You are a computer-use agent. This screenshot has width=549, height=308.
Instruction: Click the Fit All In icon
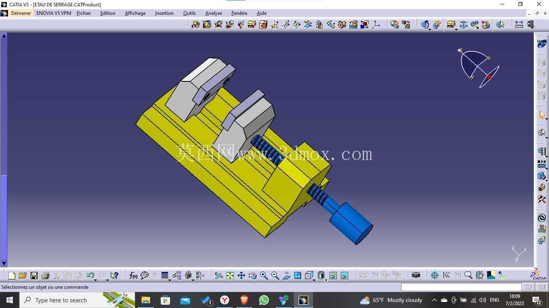(x=230, y=276)
